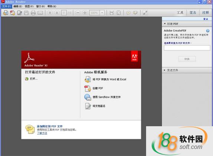The width and height of the screenshot is (213, 156).
Task: Open the 工具 (Tools) pane
Action: coord(180,13)
